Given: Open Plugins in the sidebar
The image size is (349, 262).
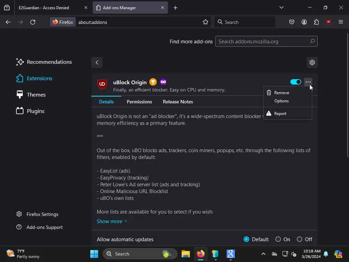Looking at the screenshot, I should coord(30,111).
